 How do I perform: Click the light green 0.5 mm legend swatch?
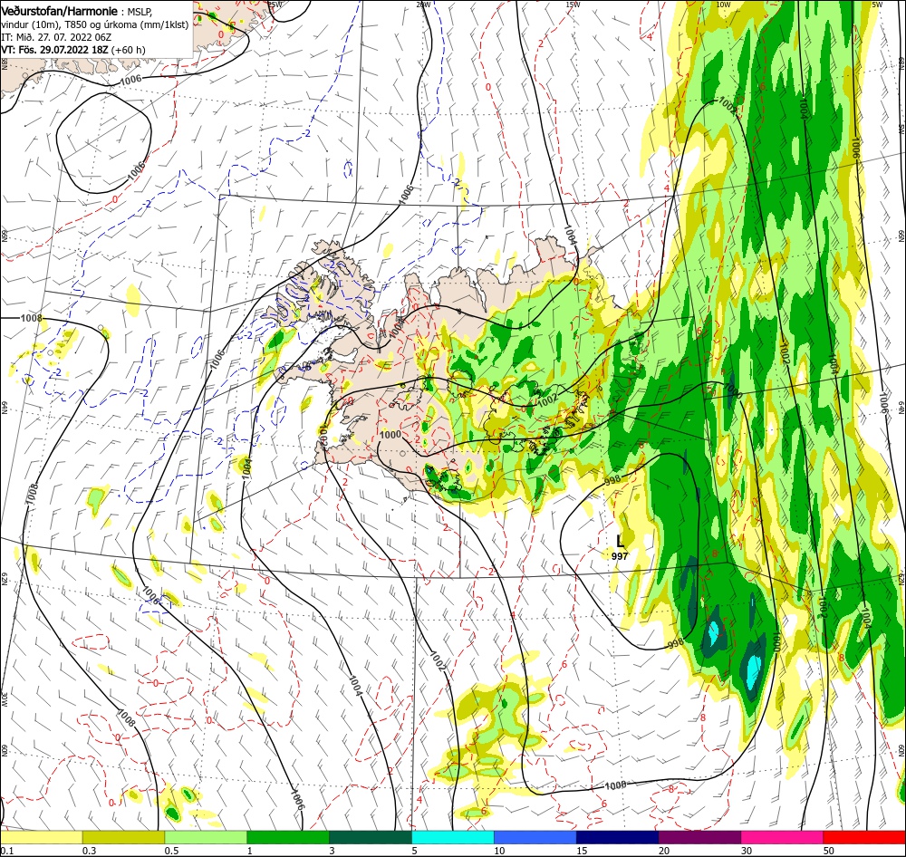click(206, 837)
